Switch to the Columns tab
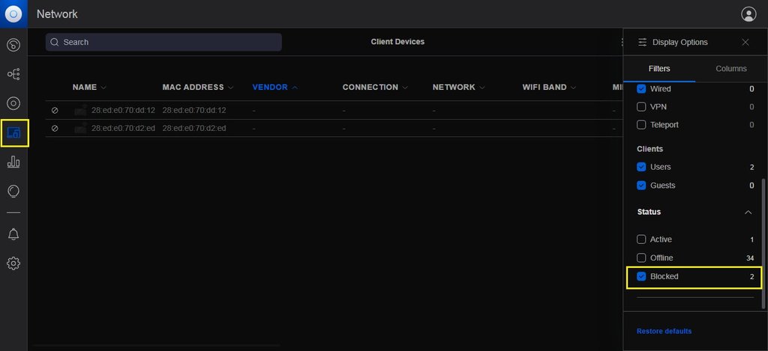The height and width of the screenshot is (351, 768). point(730,69)
